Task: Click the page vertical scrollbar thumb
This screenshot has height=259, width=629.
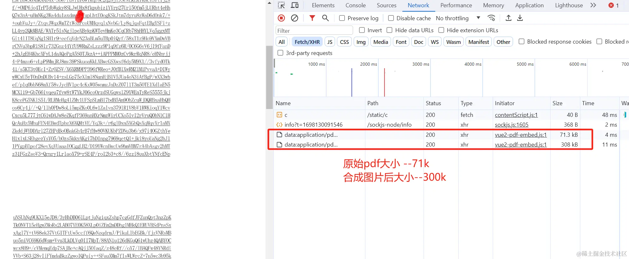Action: click(x=269, y=77)
